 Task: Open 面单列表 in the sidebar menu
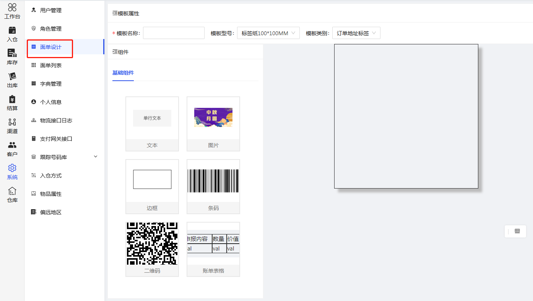(51, 65)
